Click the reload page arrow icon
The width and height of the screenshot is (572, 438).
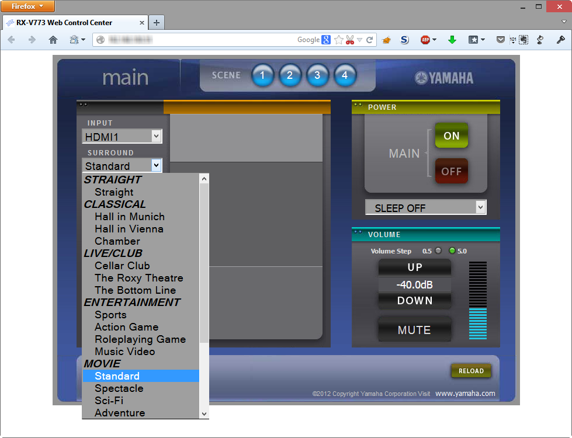[x=369, y=40]
